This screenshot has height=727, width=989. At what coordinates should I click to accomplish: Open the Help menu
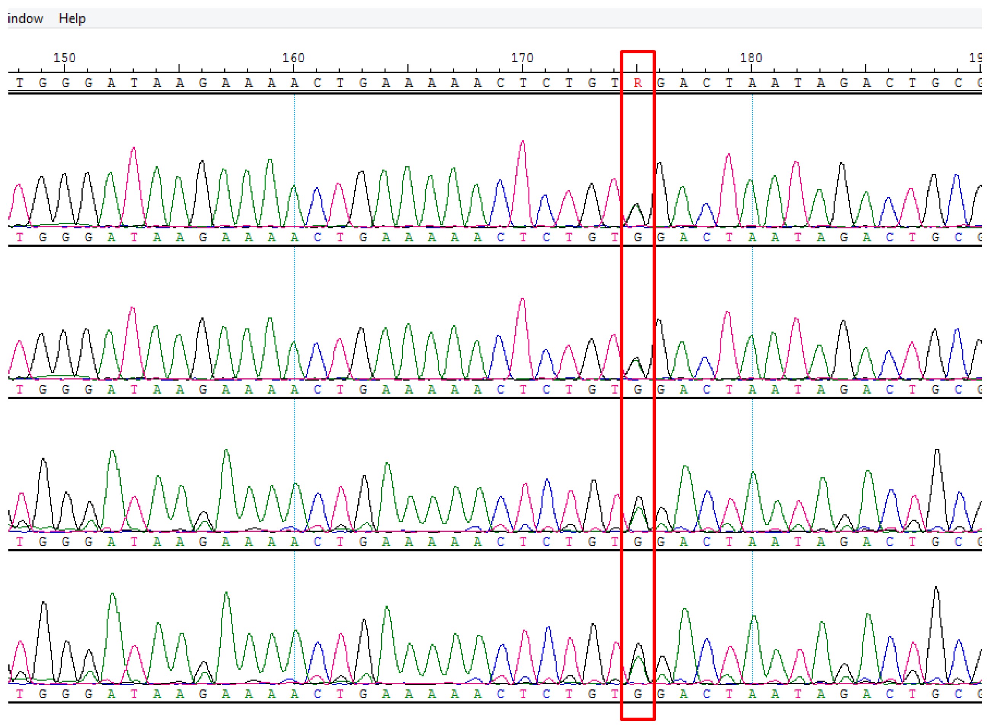(72, 19)
